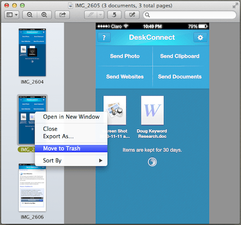Click the Doug Keyword Research.doc label
The image size is (241, 225).
152,134
